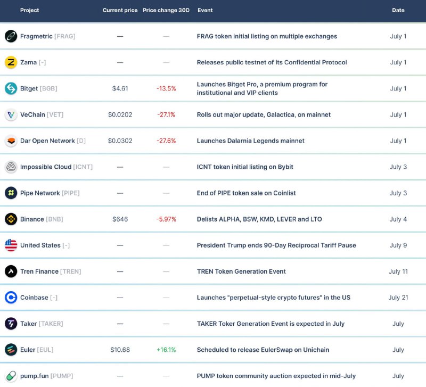426x387 pixels.
Task: Click the Dar Open Network price $0.0302
Action: click(120, 141)
